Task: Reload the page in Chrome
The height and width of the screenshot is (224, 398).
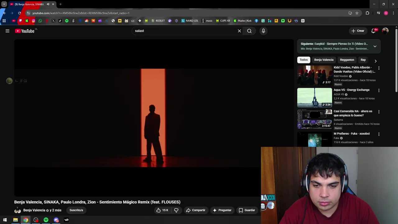Action: pyautogui.click(x=19, y=13)
